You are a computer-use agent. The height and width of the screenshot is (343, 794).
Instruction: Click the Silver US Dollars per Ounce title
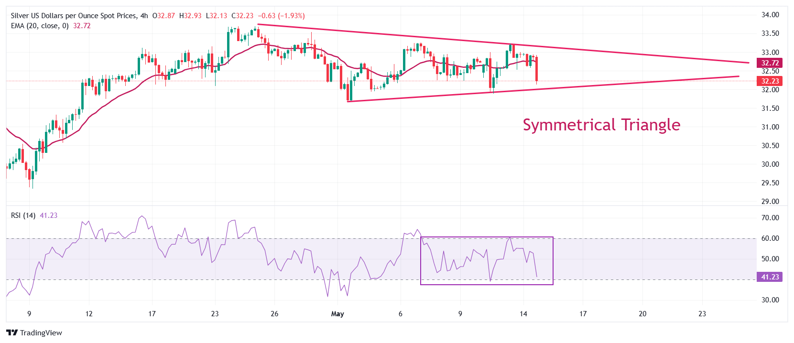73,16
